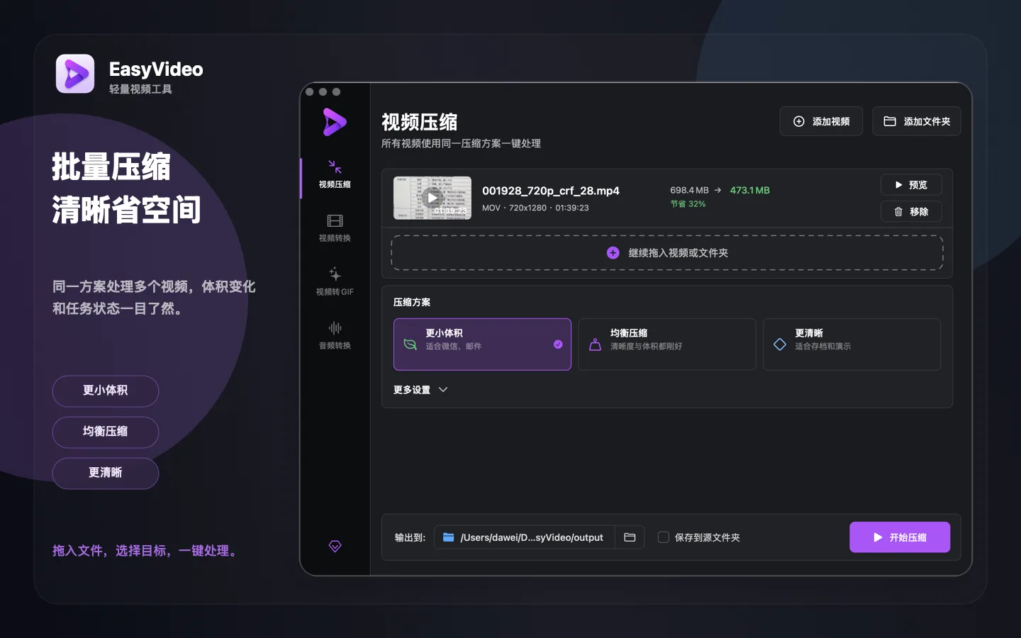
Task: Click the 继续拖入视频或文件夹 drop zone
Action: click(667, 253)
